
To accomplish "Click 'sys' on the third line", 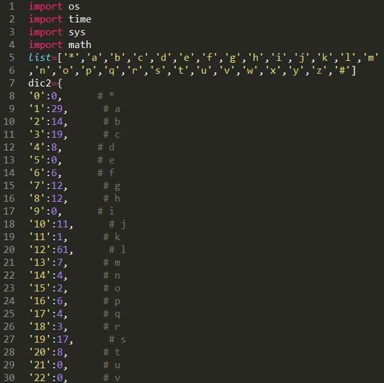I will [x=77, y=33].
